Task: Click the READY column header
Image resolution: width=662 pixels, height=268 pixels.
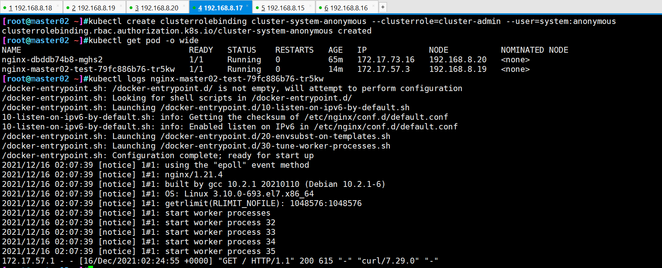Action: coord(201,50)
